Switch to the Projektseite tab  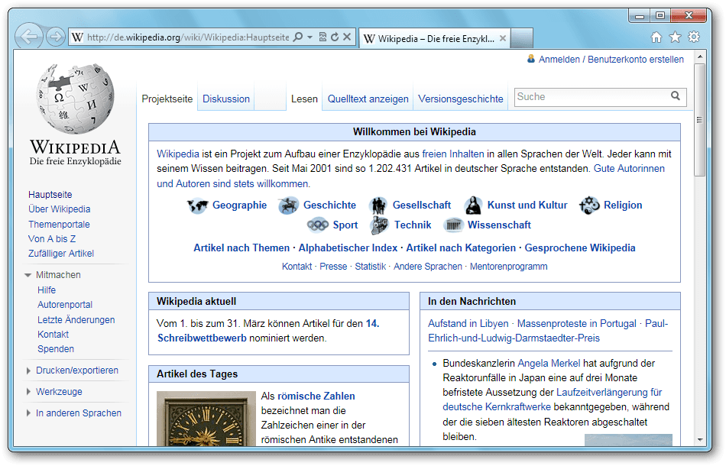167,99
